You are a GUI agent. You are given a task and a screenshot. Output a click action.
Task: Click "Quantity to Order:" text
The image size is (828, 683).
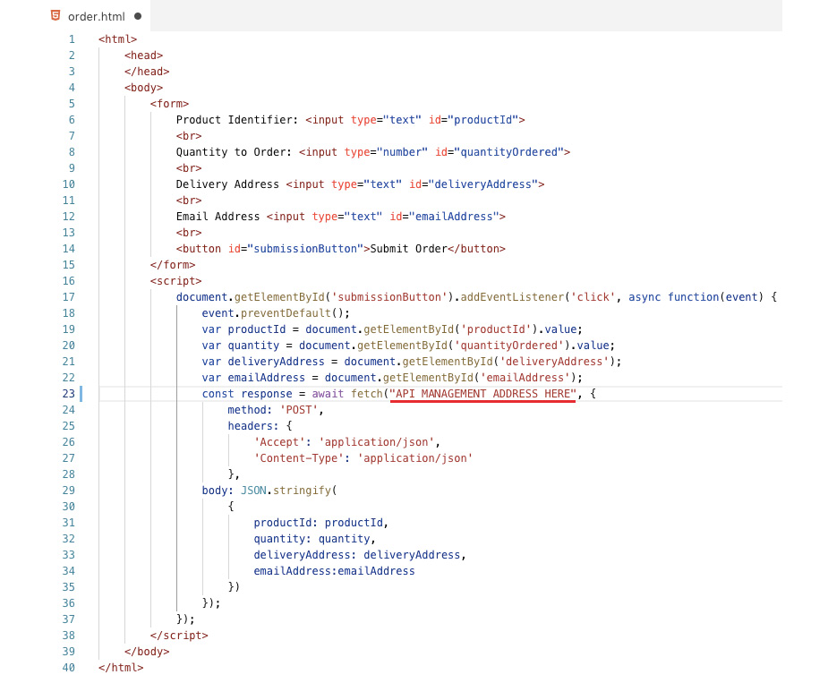tap(234, 152)
